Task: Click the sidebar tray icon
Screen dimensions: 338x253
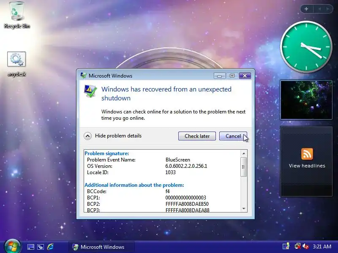Action: pyautogui.click(x=286, y=246)
